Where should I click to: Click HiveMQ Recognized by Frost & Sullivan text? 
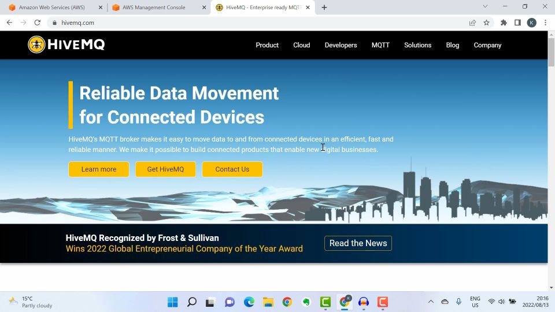pos(142,237)
